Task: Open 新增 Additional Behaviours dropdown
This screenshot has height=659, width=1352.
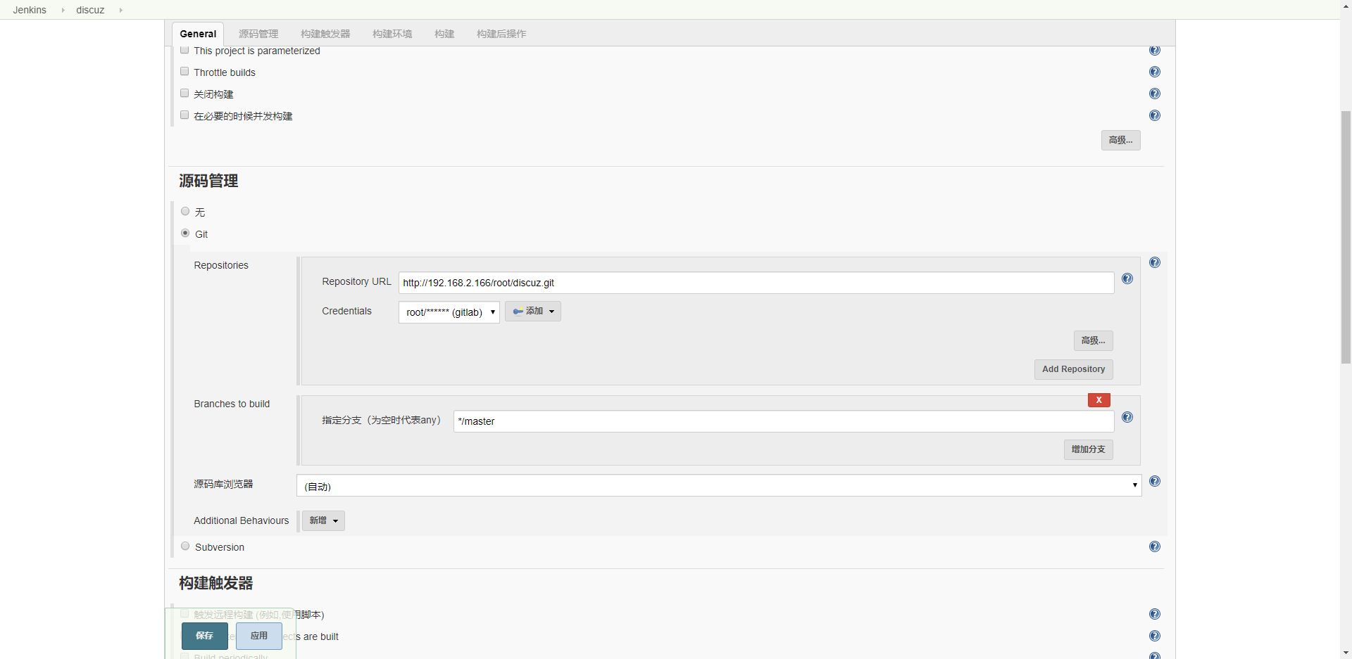Action: [x=323, y=520]
